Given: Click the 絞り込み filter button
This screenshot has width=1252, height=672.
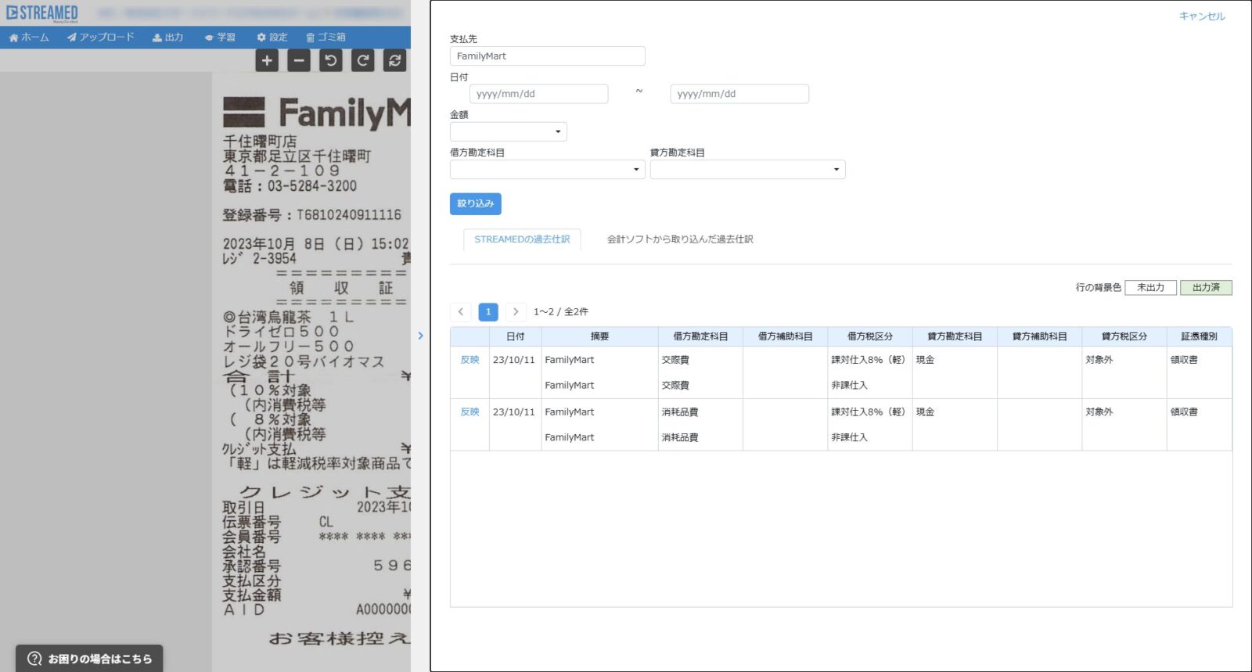Looking at the screenshot, I should pyautogui.click(x=475, y=203).
